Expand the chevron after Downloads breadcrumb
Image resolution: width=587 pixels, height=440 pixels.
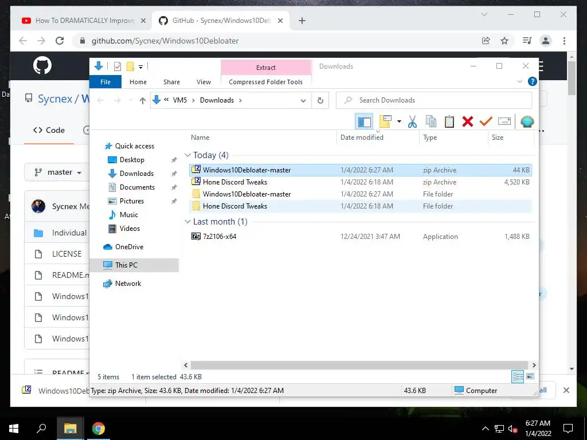[x=240, y=100]
